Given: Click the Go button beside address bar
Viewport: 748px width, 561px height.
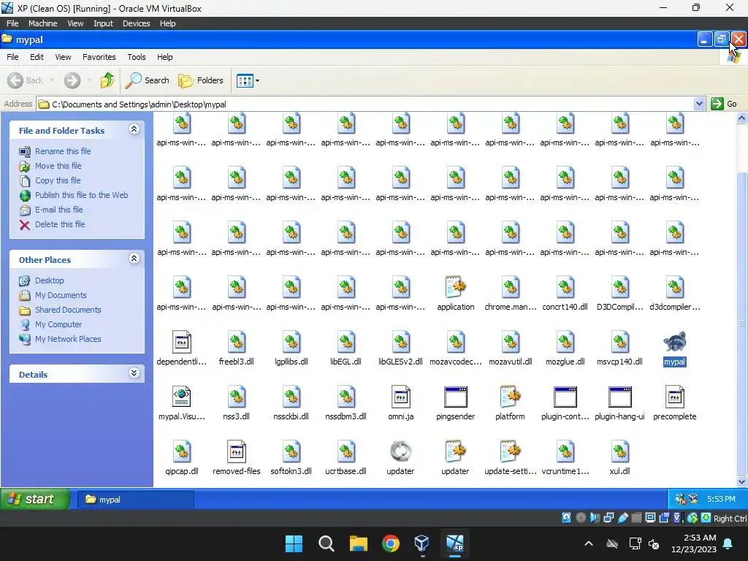Looking at the screenshot, I should 724,104.
